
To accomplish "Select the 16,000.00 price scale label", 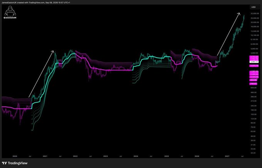I will click(x=254, y=27).
